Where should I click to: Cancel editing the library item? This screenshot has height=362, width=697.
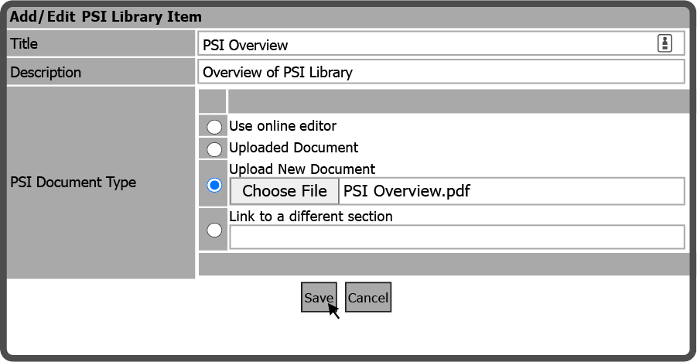coord(368,298)
